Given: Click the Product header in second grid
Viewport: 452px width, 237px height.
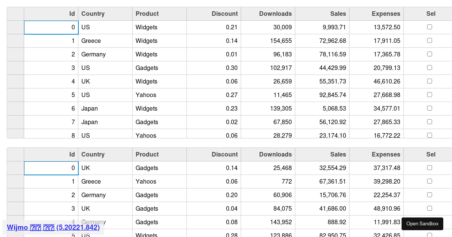Looking at the screenshot, I should 147,154.
